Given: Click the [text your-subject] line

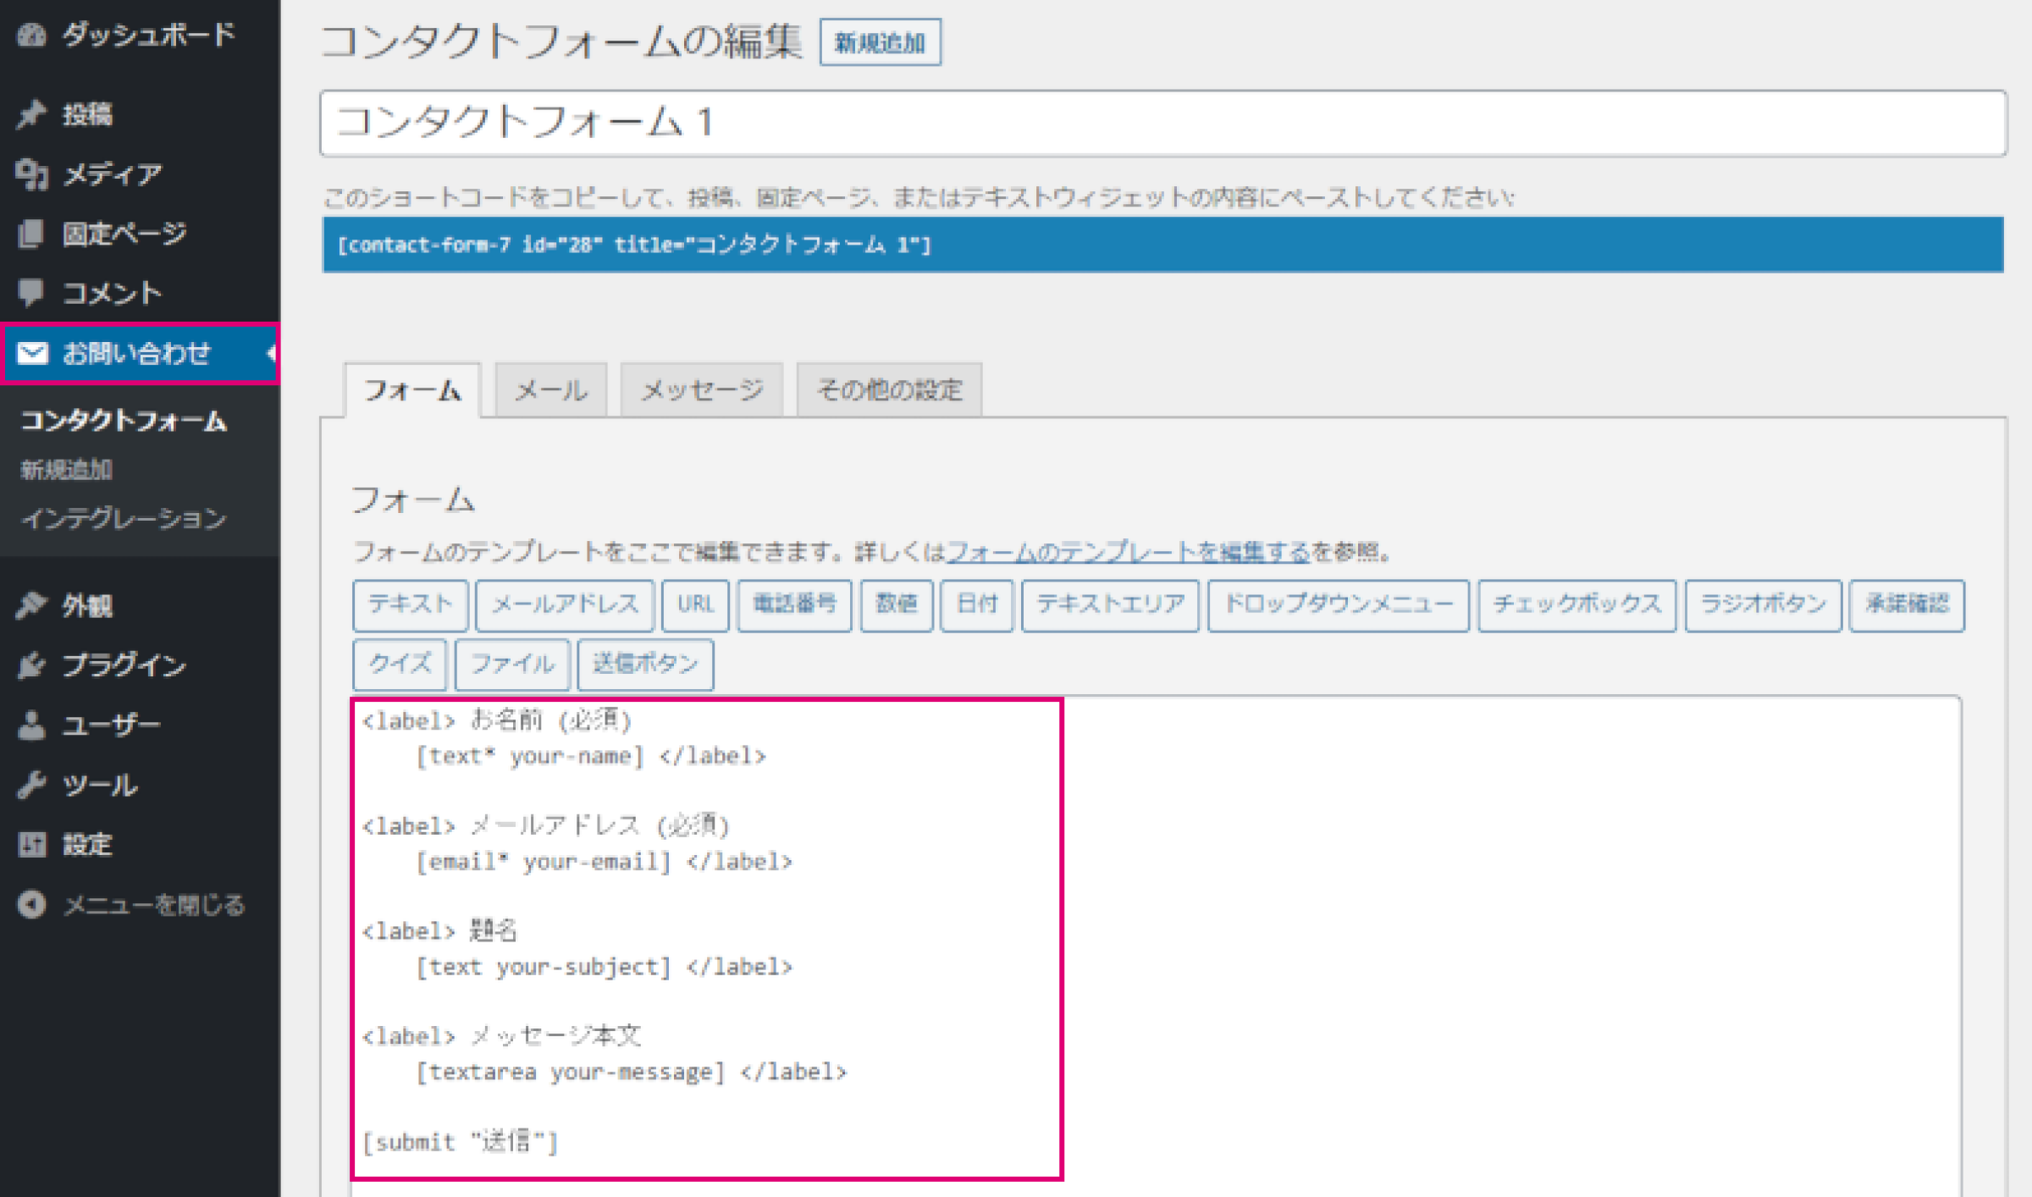Looking at the screenshot, I should coord(604,967).
